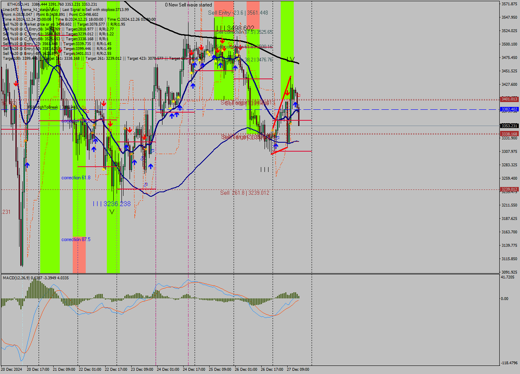Select the '| | | 3236.238' blue wave label

coord(112,204)
